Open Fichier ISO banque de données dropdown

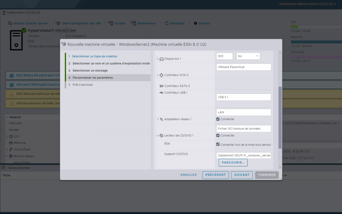(244, 129)
